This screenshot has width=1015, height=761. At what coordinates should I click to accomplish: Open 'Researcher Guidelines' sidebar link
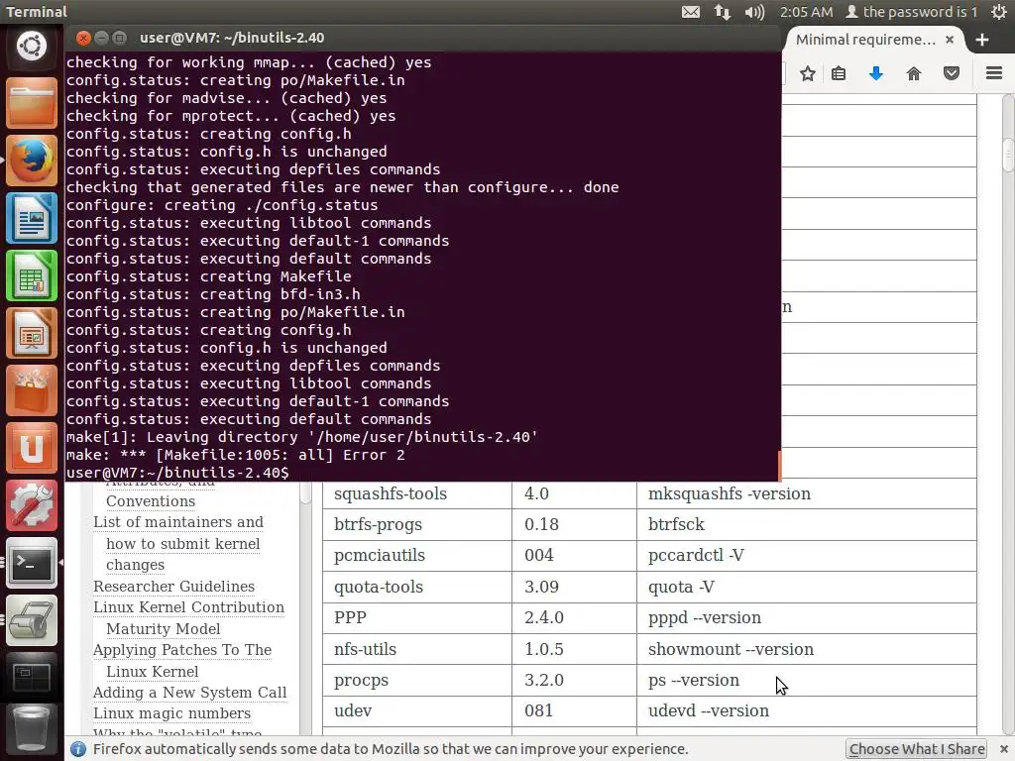pyautogui.click(x=173, y=587)
